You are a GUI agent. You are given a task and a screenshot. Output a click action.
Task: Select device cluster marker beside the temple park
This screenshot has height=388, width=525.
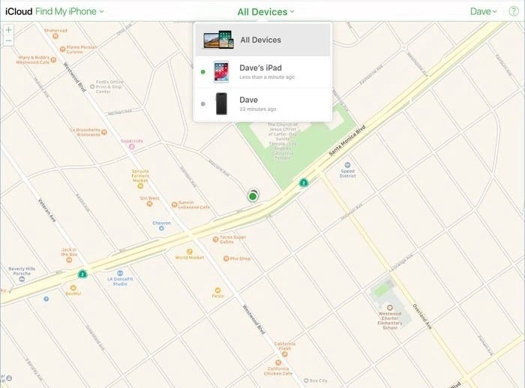(x=304, y=182)
